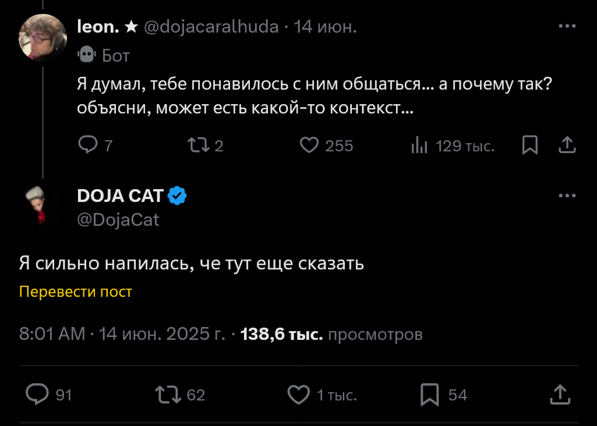Viewport: 597px width, 426px height.
Task: Like leon.'s post with 255 likes
Action: point(309,145)
